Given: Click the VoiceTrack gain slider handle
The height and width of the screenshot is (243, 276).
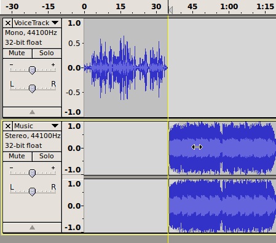Looking at the screenshot, I should pos(32,70).
